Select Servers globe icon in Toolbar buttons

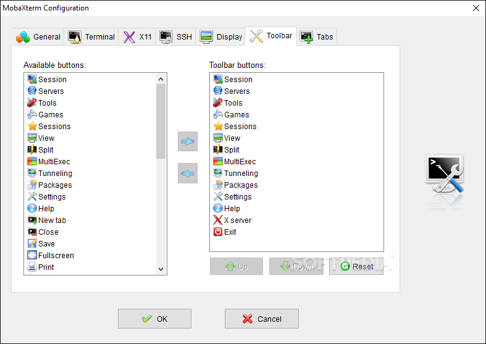point(218,91)
